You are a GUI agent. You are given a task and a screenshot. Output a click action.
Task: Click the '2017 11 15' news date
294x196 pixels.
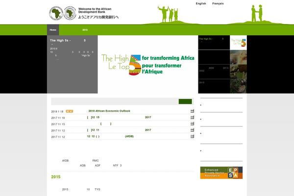58,124
